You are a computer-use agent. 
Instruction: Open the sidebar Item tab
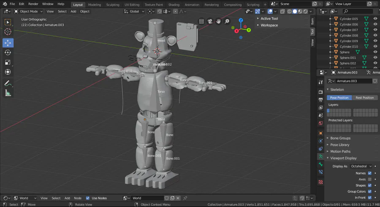(x=312, y=21)
